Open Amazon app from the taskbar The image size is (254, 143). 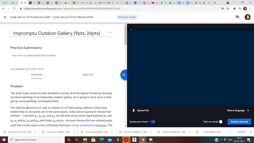[134, 140]
